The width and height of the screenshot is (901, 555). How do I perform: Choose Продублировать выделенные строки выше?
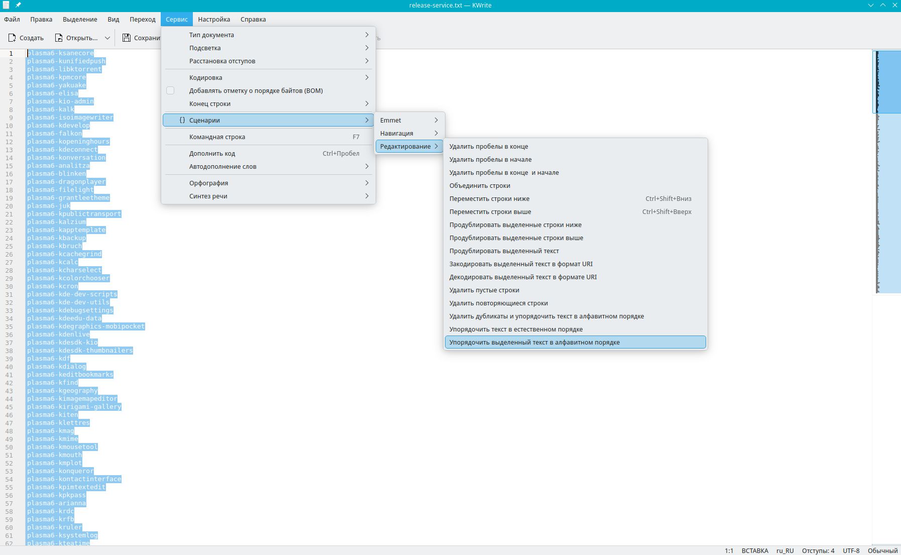click(x=576, y=238)
